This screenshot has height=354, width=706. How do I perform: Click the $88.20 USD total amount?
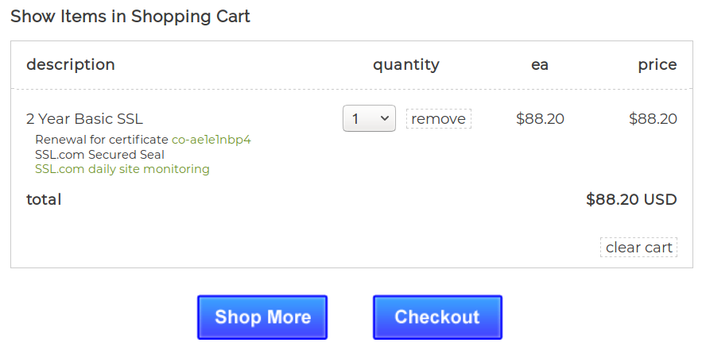[x=631, y=200]
